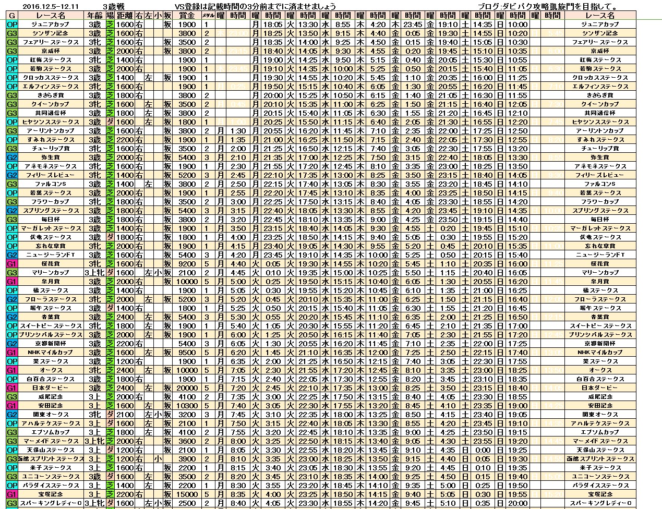Click マーメイドステークス in the right race column

(x=600, y=441)
